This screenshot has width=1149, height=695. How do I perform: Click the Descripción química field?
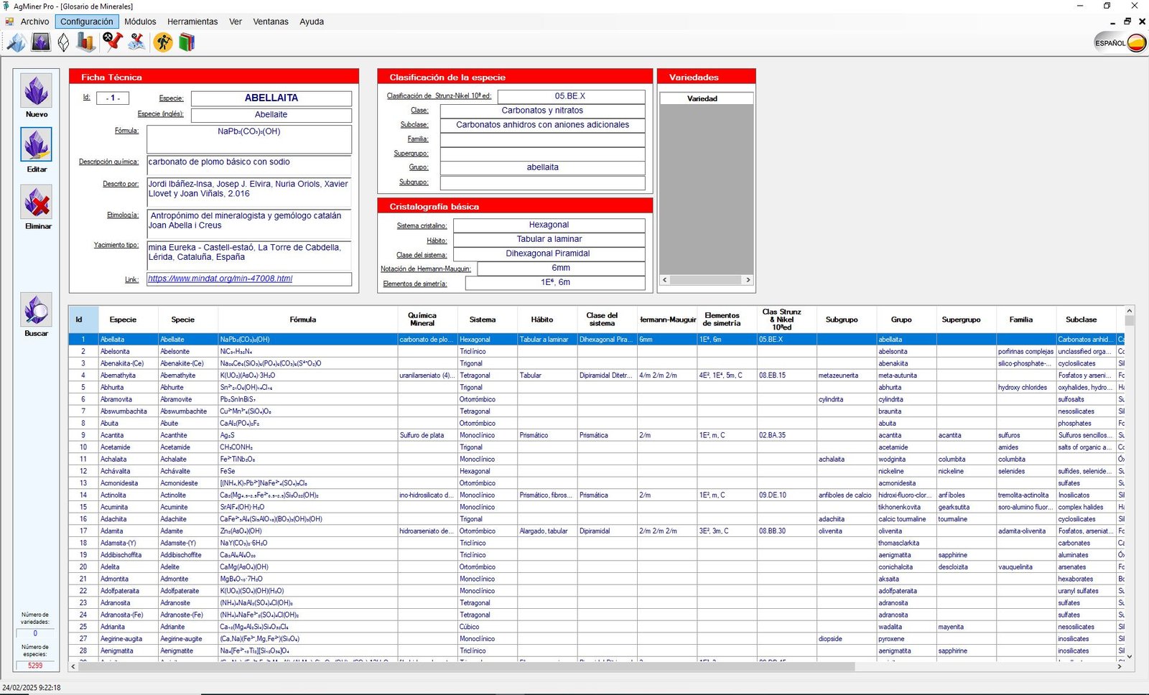point(249,166)
